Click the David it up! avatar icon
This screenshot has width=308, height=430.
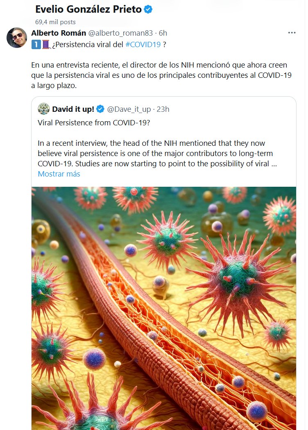tap(44, 109)
